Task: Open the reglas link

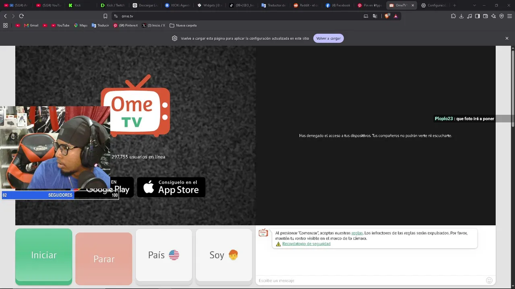Action: click(x=357, y=233)
